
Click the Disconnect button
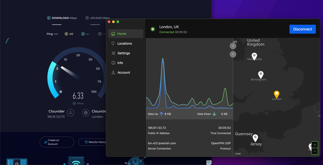click(x=302, y=29)
